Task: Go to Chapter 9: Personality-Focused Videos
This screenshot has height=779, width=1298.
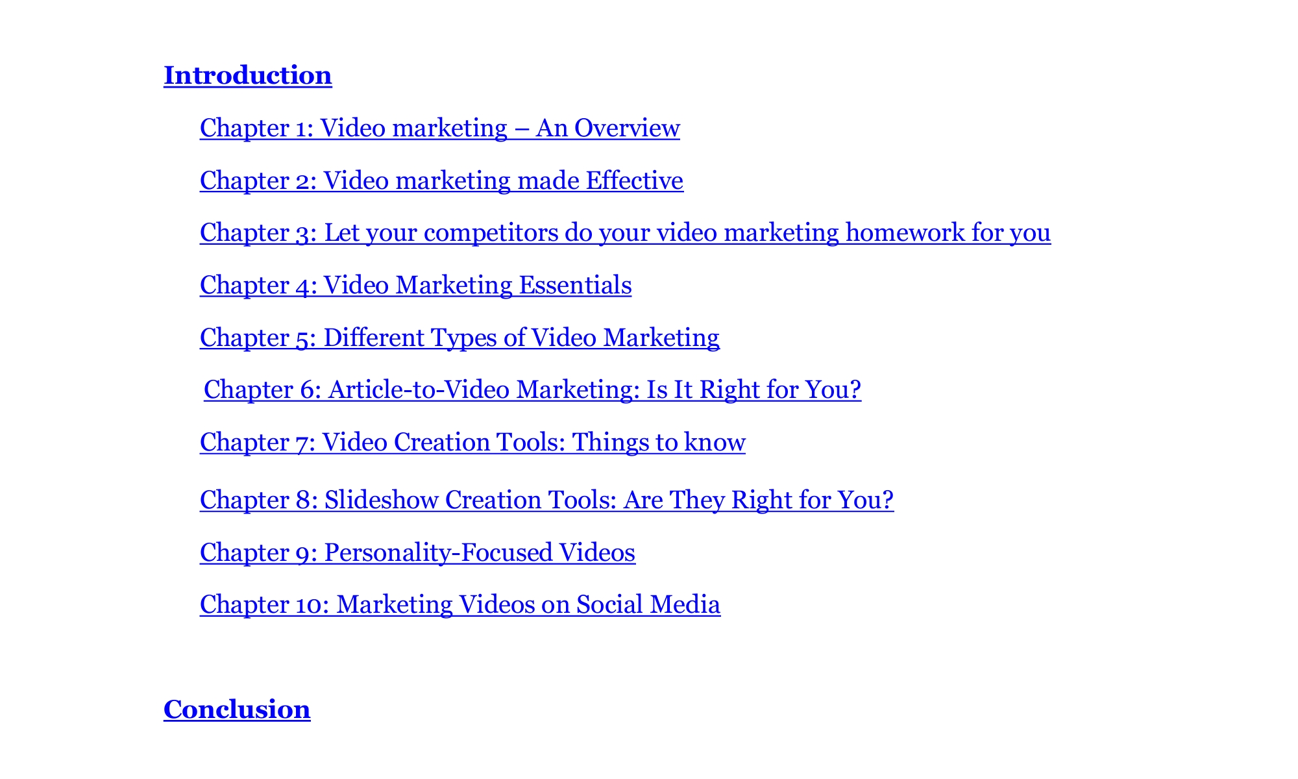Action: point(417,552)
